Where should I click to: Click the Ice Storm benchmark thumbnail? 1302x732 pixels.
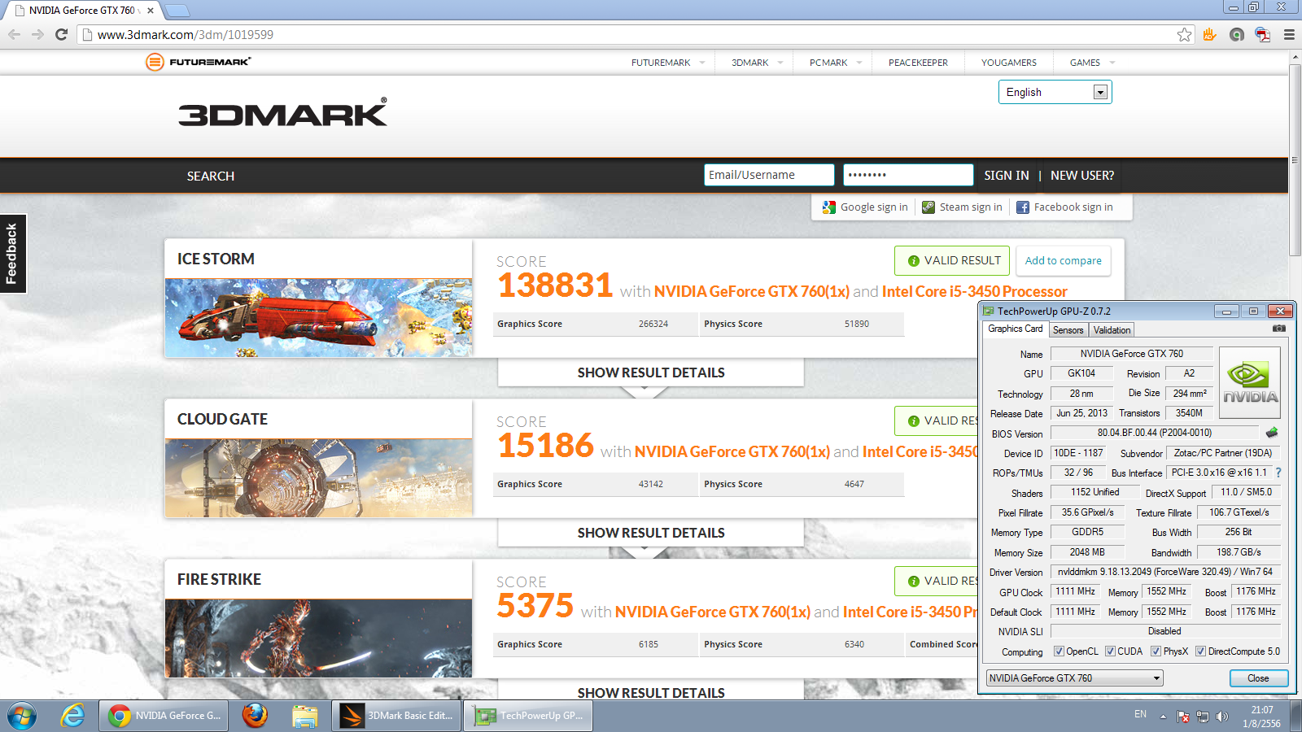tap(318, 318)
